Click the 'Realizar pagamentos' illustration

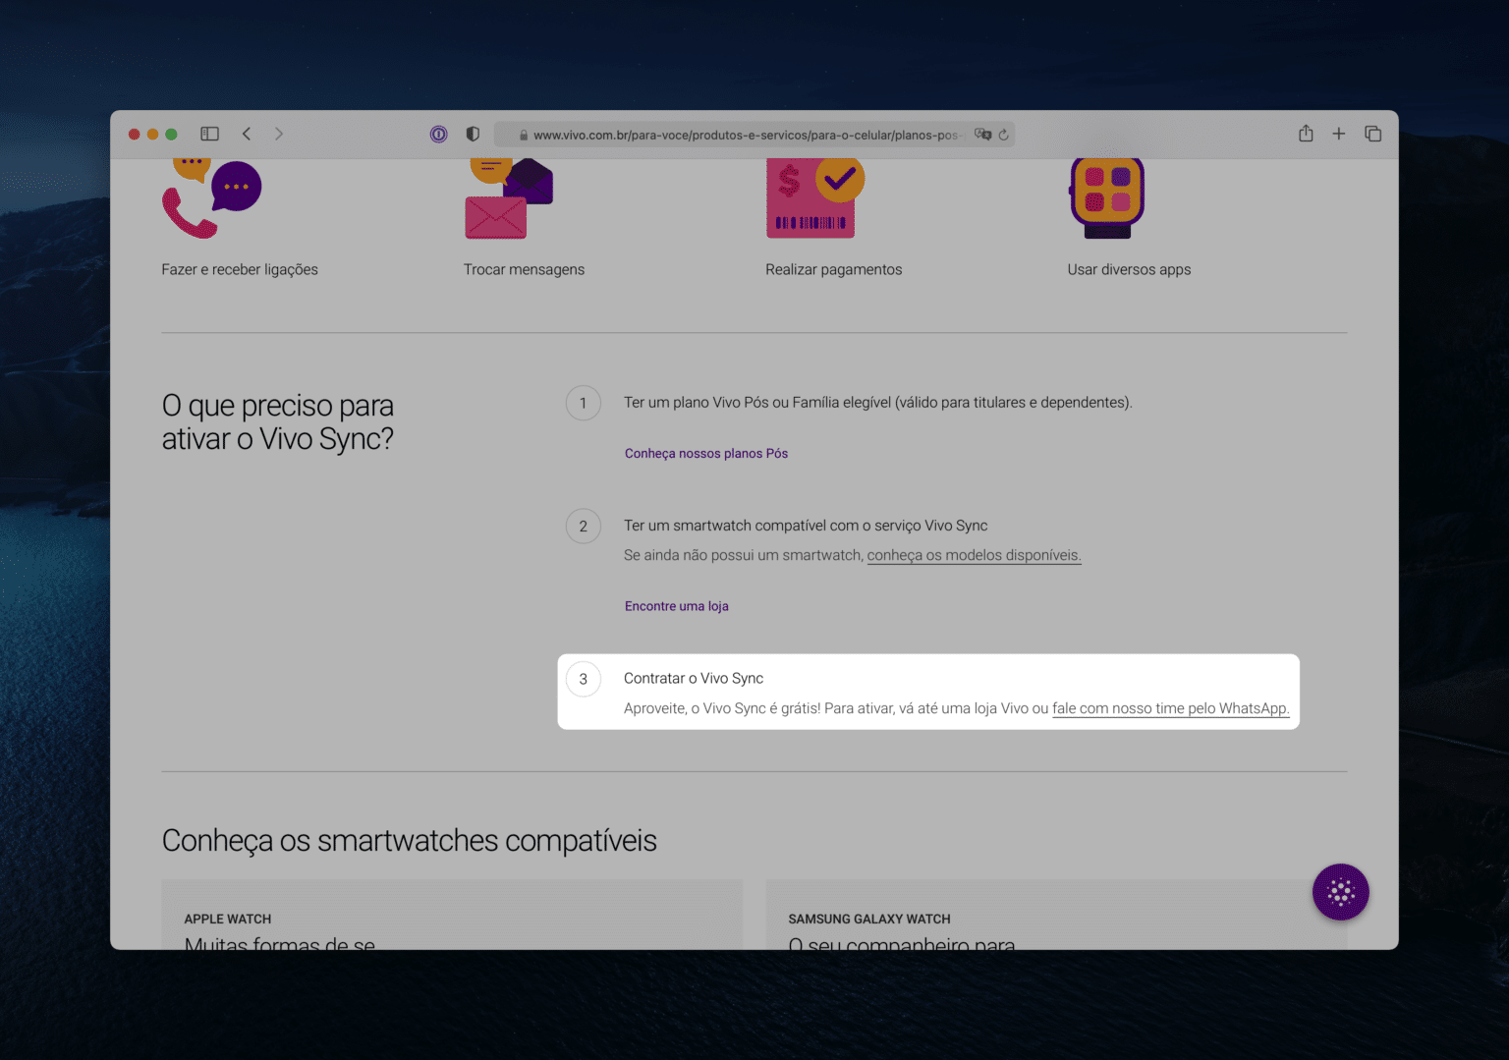(x=812, y=198)
